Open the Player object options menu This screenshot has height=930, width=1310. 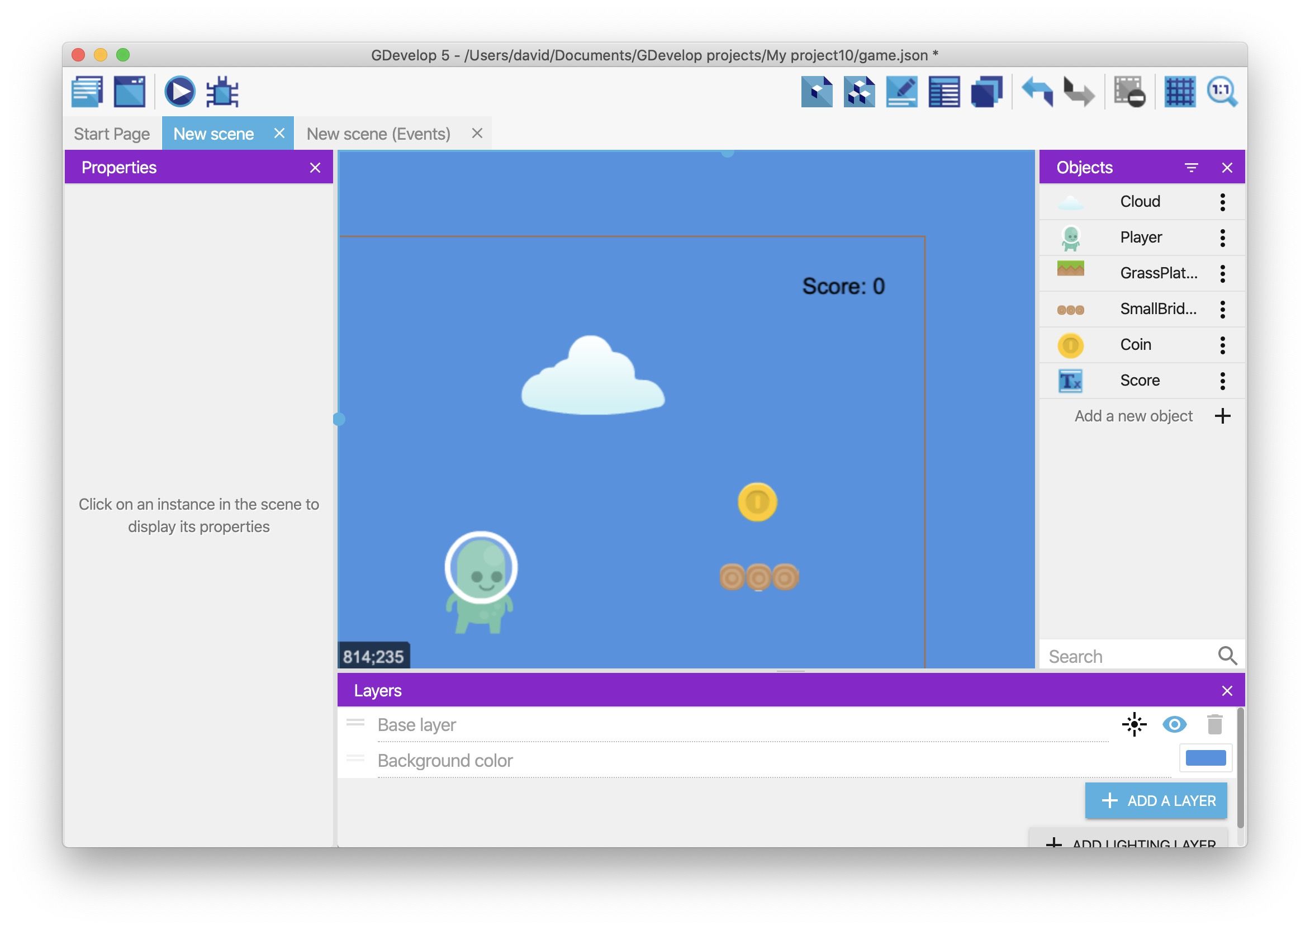[x=1222, y=238]
